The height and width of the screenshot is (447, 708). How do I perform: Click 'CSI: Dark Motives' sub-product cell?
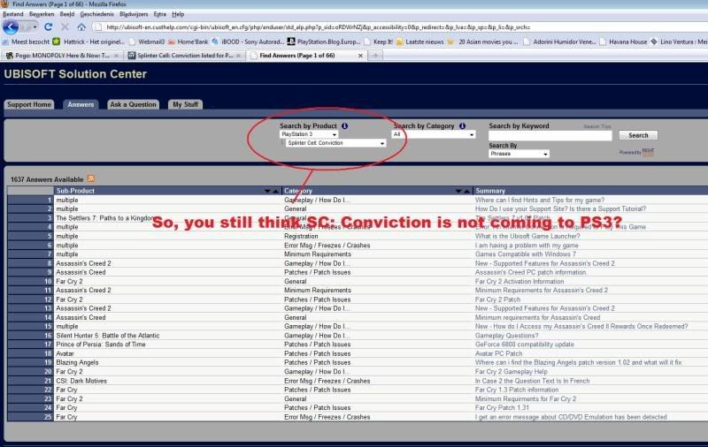coord(81,381)
